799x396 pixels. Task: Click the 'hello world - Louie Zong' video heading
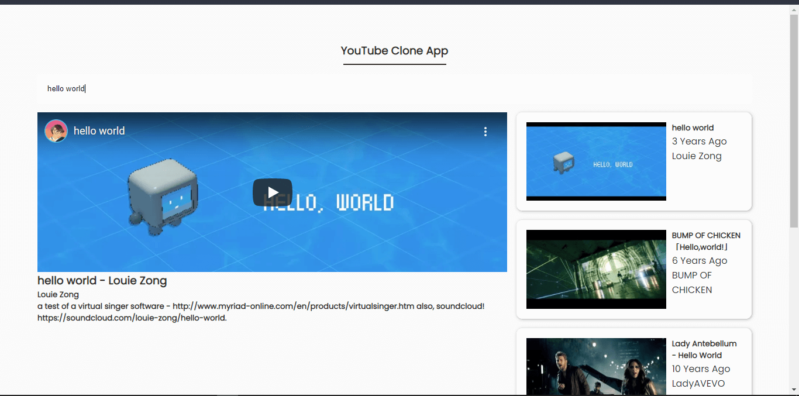(102, 281)
